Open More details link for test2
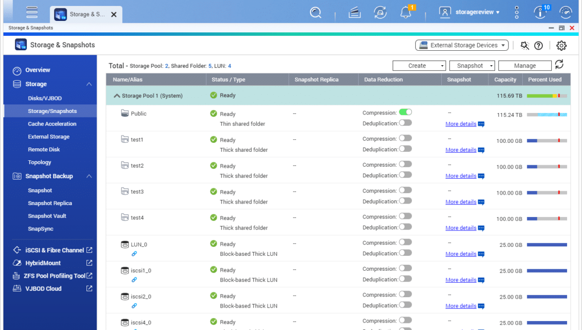The height and width of the screenshot is (330, 582). tap(461, 176)
